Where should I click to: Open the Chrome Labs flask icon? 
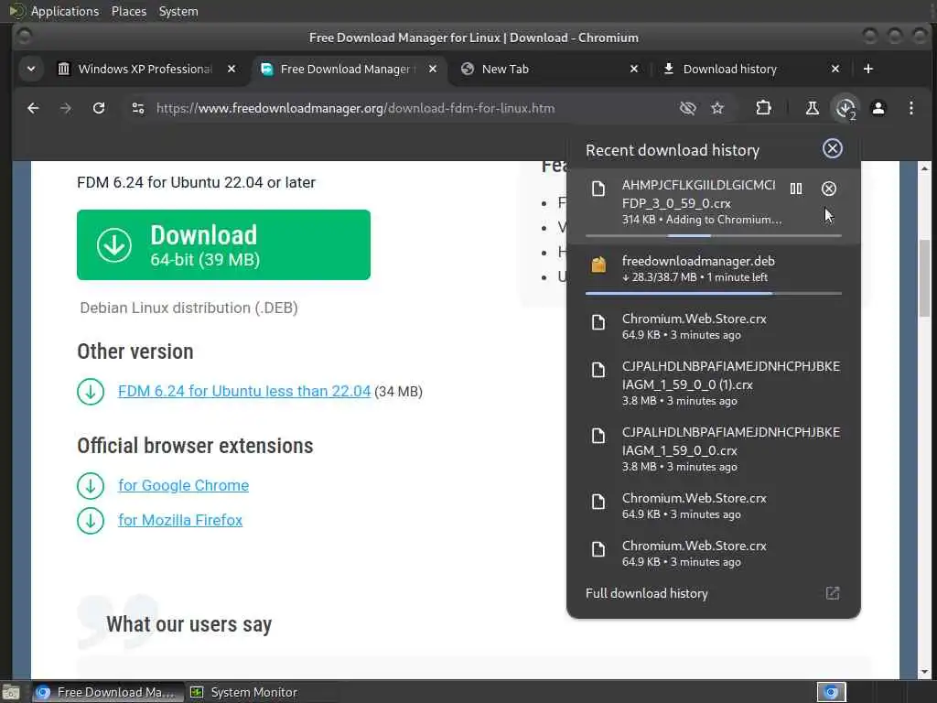(812, 108)
